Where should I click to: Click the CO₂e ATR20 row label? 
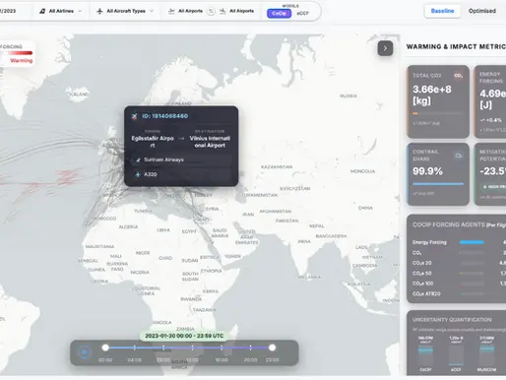pos(426,293)
